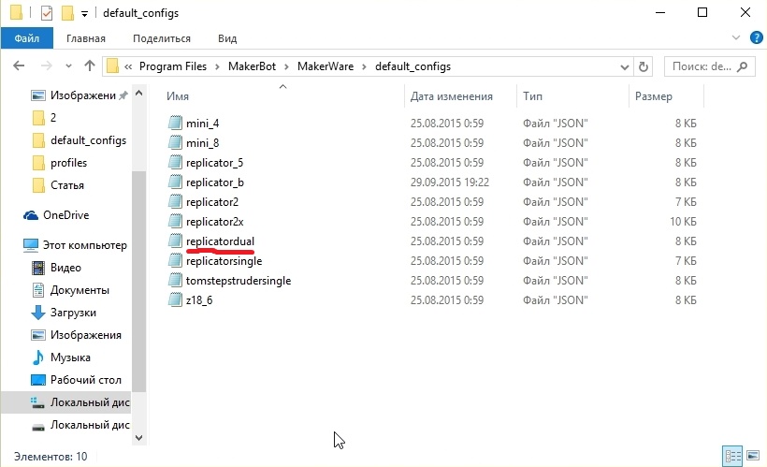Viewport: 767px width, 467px height.
Task: Click the navigation pane scrollbar thumb
Action: click(139, 282)
